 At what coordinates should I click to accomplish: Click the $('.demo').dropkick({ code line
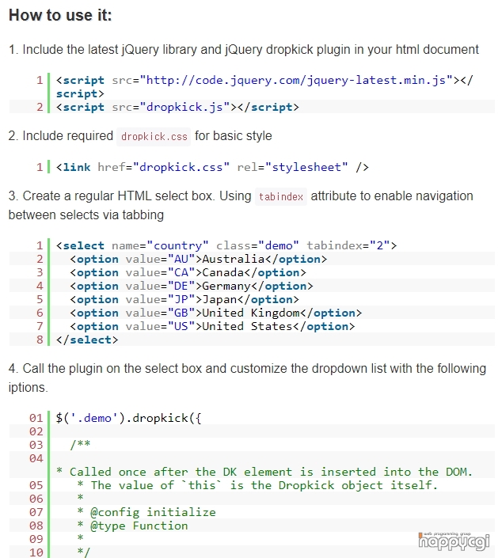click(128, 418)
